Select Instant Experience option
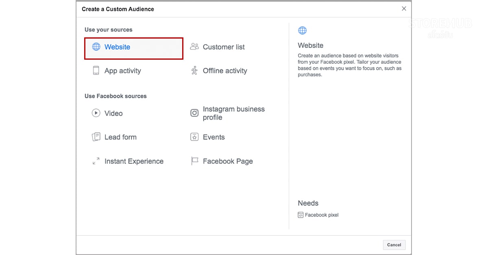Viewport: 488px width, 255px height. [134, 161]
